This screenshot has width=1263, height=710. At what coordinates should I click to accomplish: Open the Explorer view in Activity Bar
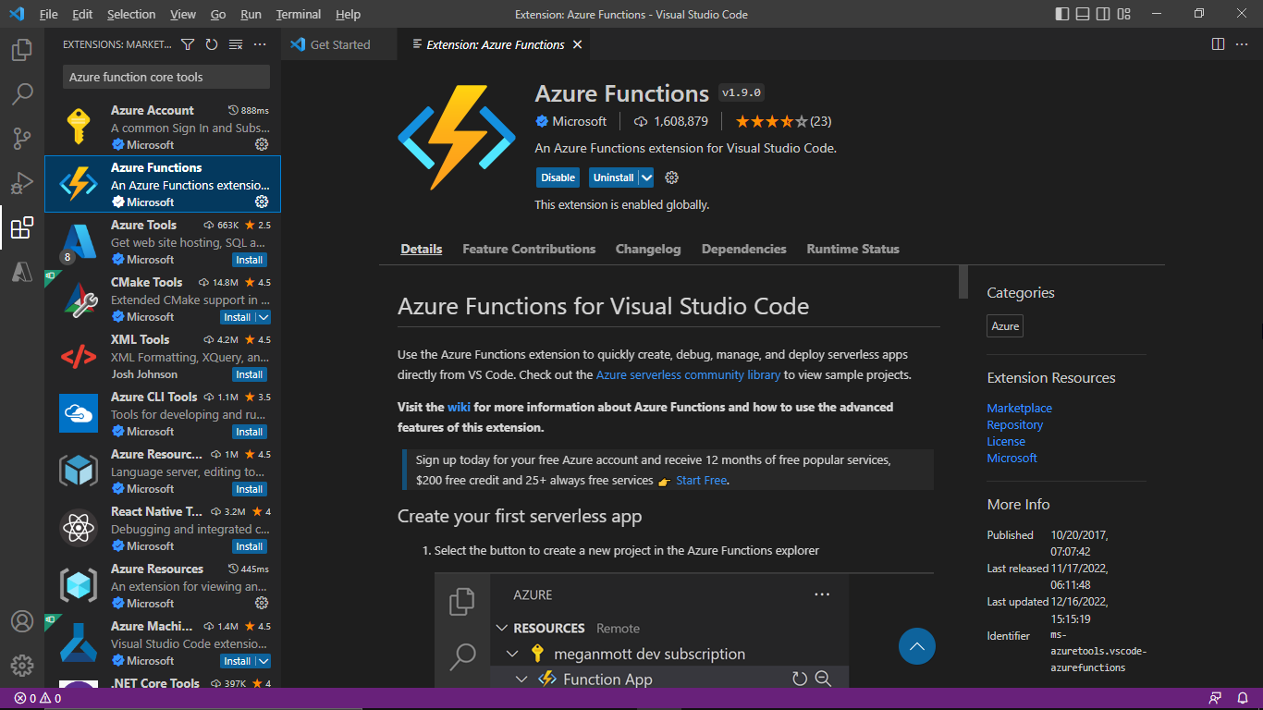pyautogui.click(x=21, y=50)
